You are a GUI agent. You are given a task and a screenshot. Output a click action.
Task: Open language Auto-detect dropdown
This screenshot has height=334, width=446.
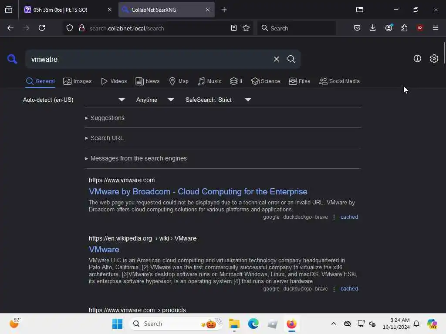click(x=74, y=100)
